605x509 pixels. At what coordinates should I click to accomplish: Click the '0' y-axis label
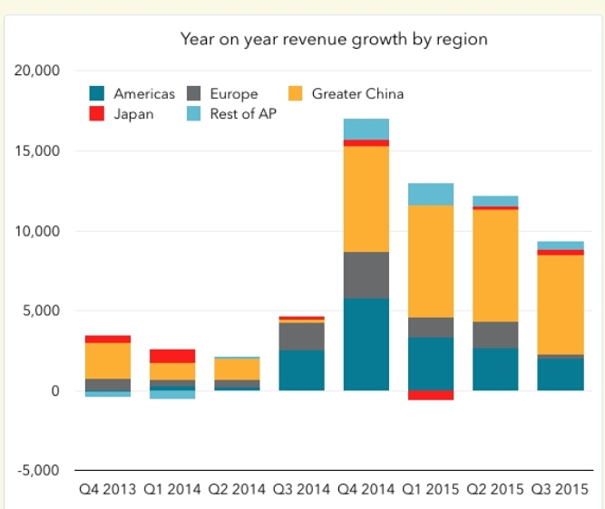point(55,390)
